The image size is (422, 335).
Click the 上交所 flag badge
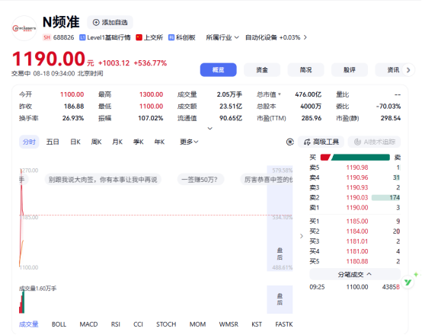[149, 37]
